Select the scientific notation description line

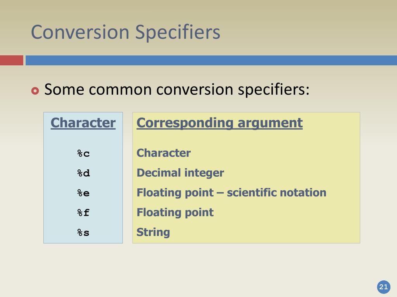tap(231, 193)
